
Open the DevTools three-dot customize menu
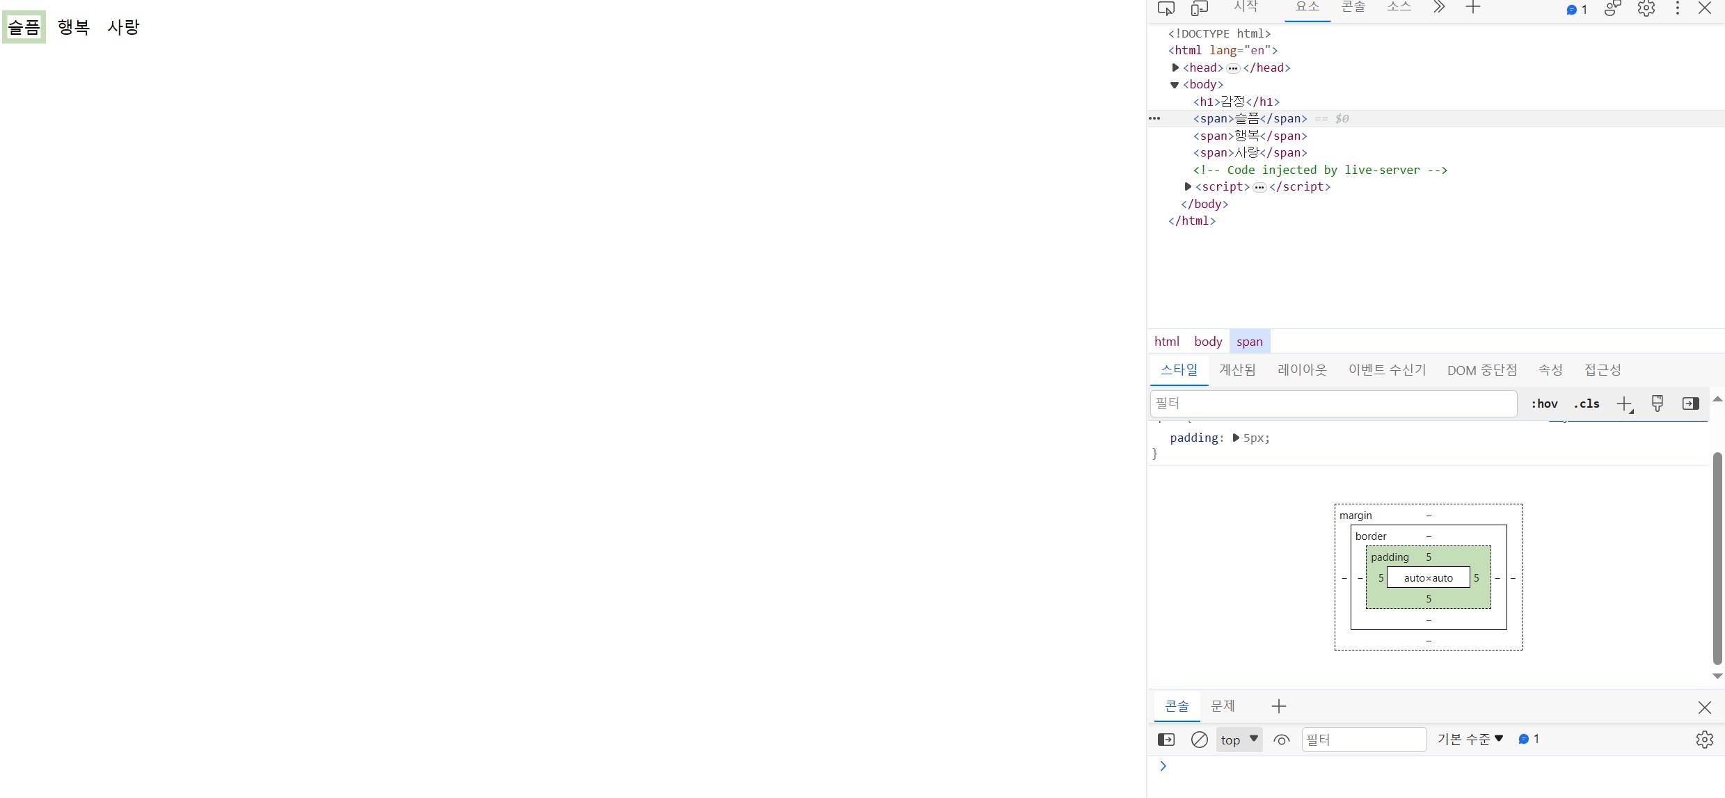1678,8
